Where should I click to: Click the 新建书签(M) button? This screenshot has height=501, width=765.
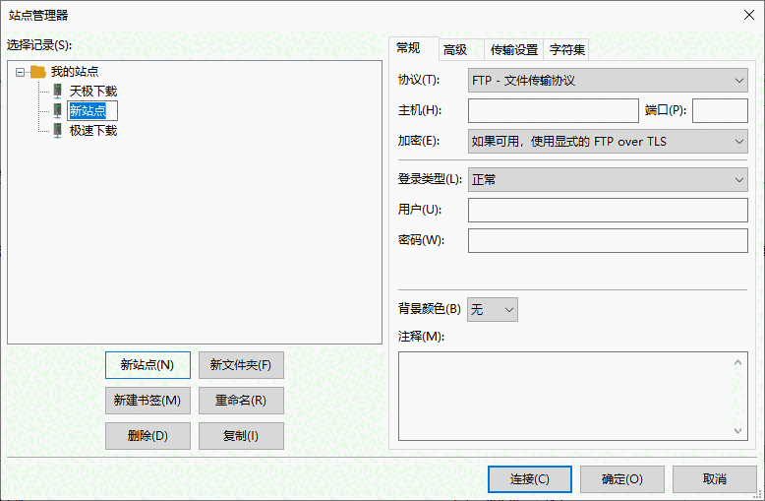click(147, 401)
